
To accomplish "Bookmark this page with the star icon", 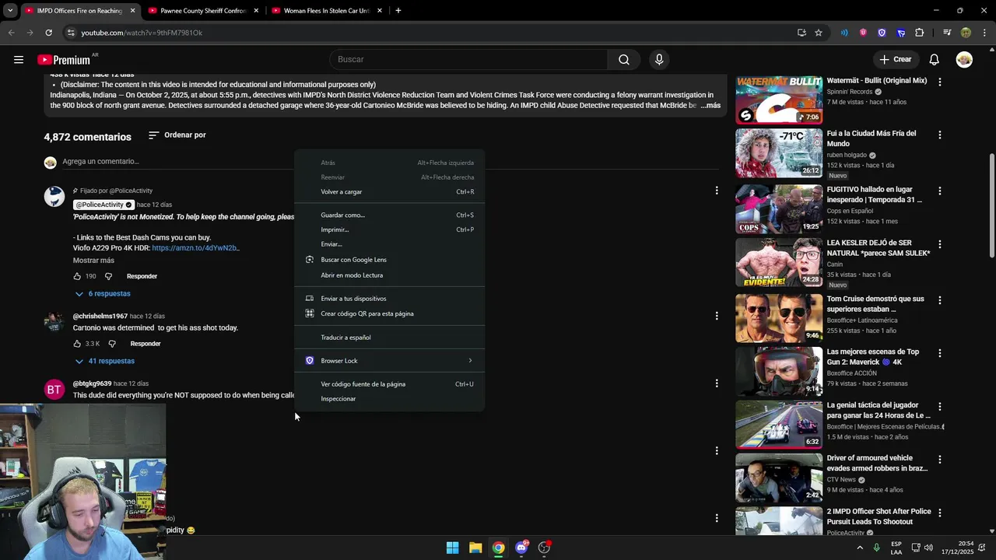I will [819, 33].
